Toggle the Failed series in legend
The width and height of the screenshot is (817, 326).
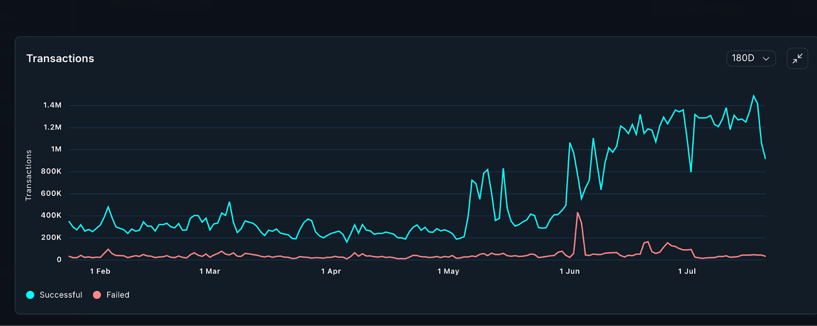[111, 295]
